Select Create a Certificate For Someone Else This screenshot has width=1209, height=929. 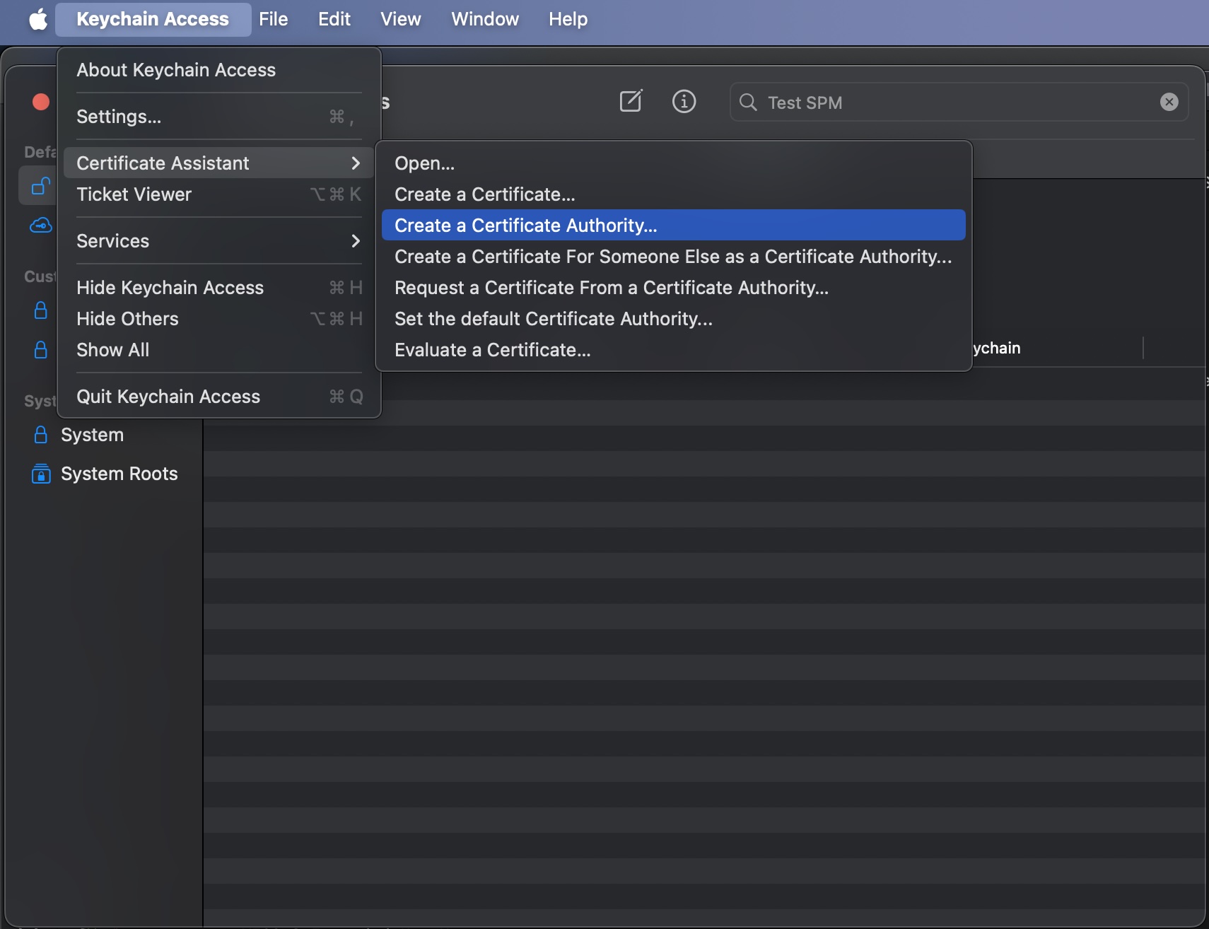pyautogui.click(x=674, y=257)
